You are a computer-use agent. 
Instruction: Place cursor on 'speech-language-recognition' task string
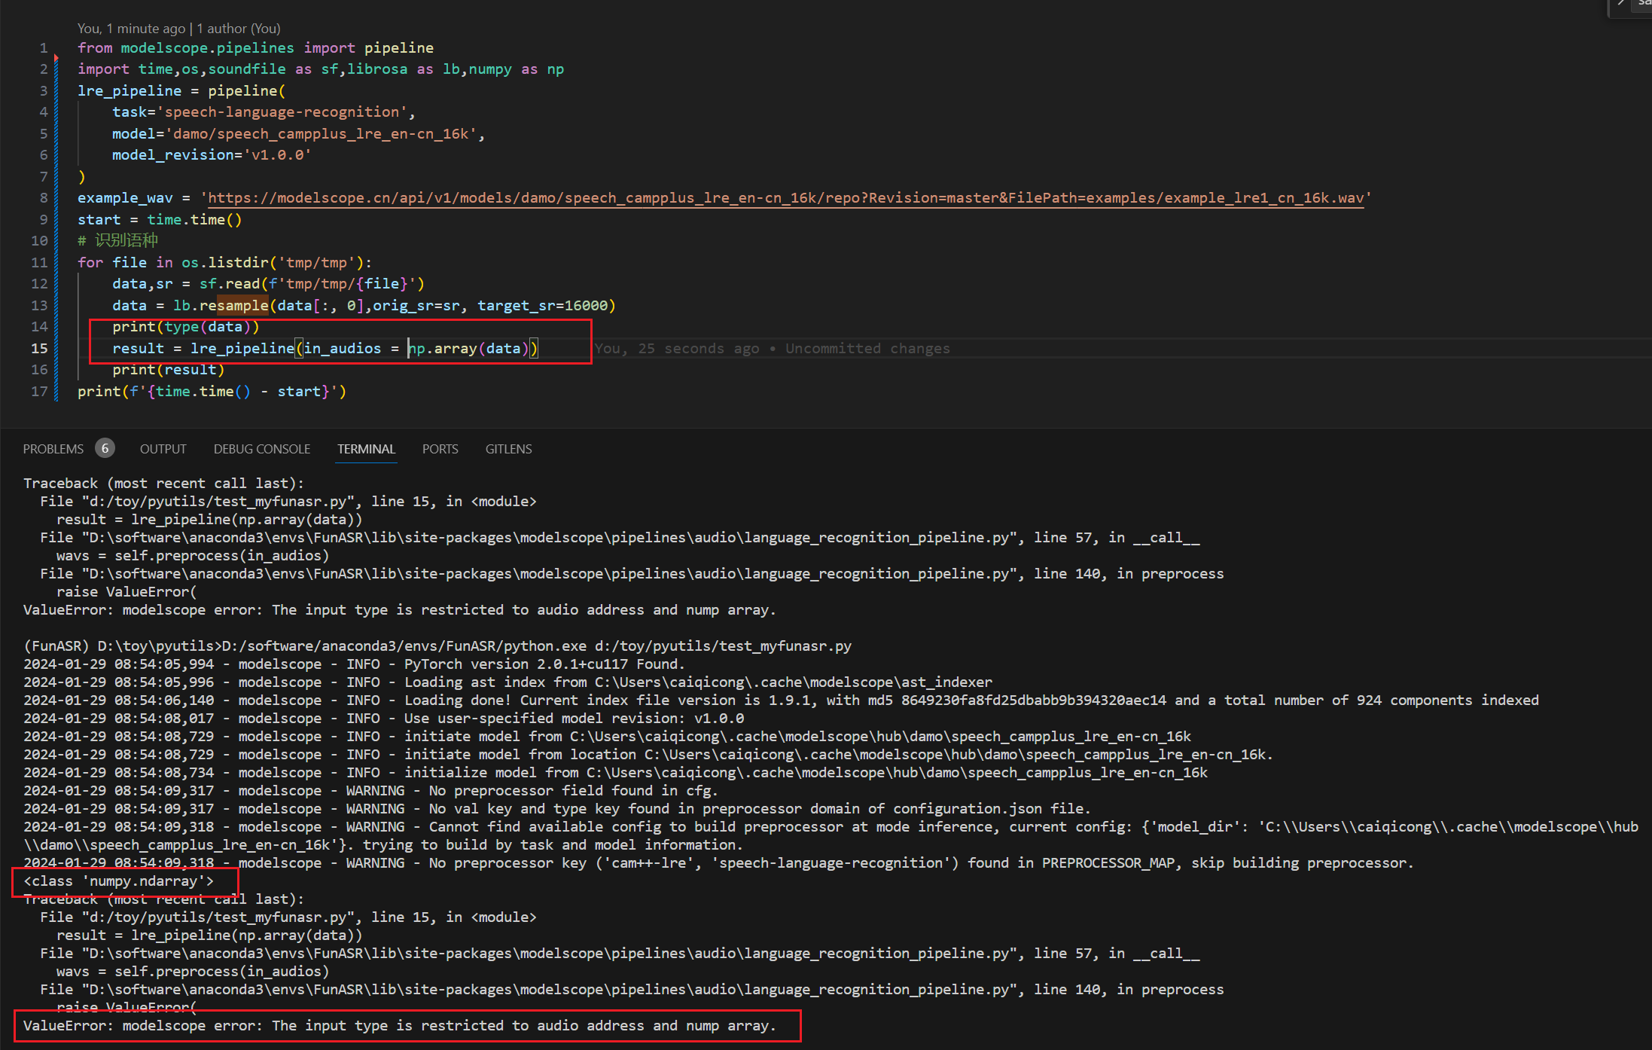[282, 112]
